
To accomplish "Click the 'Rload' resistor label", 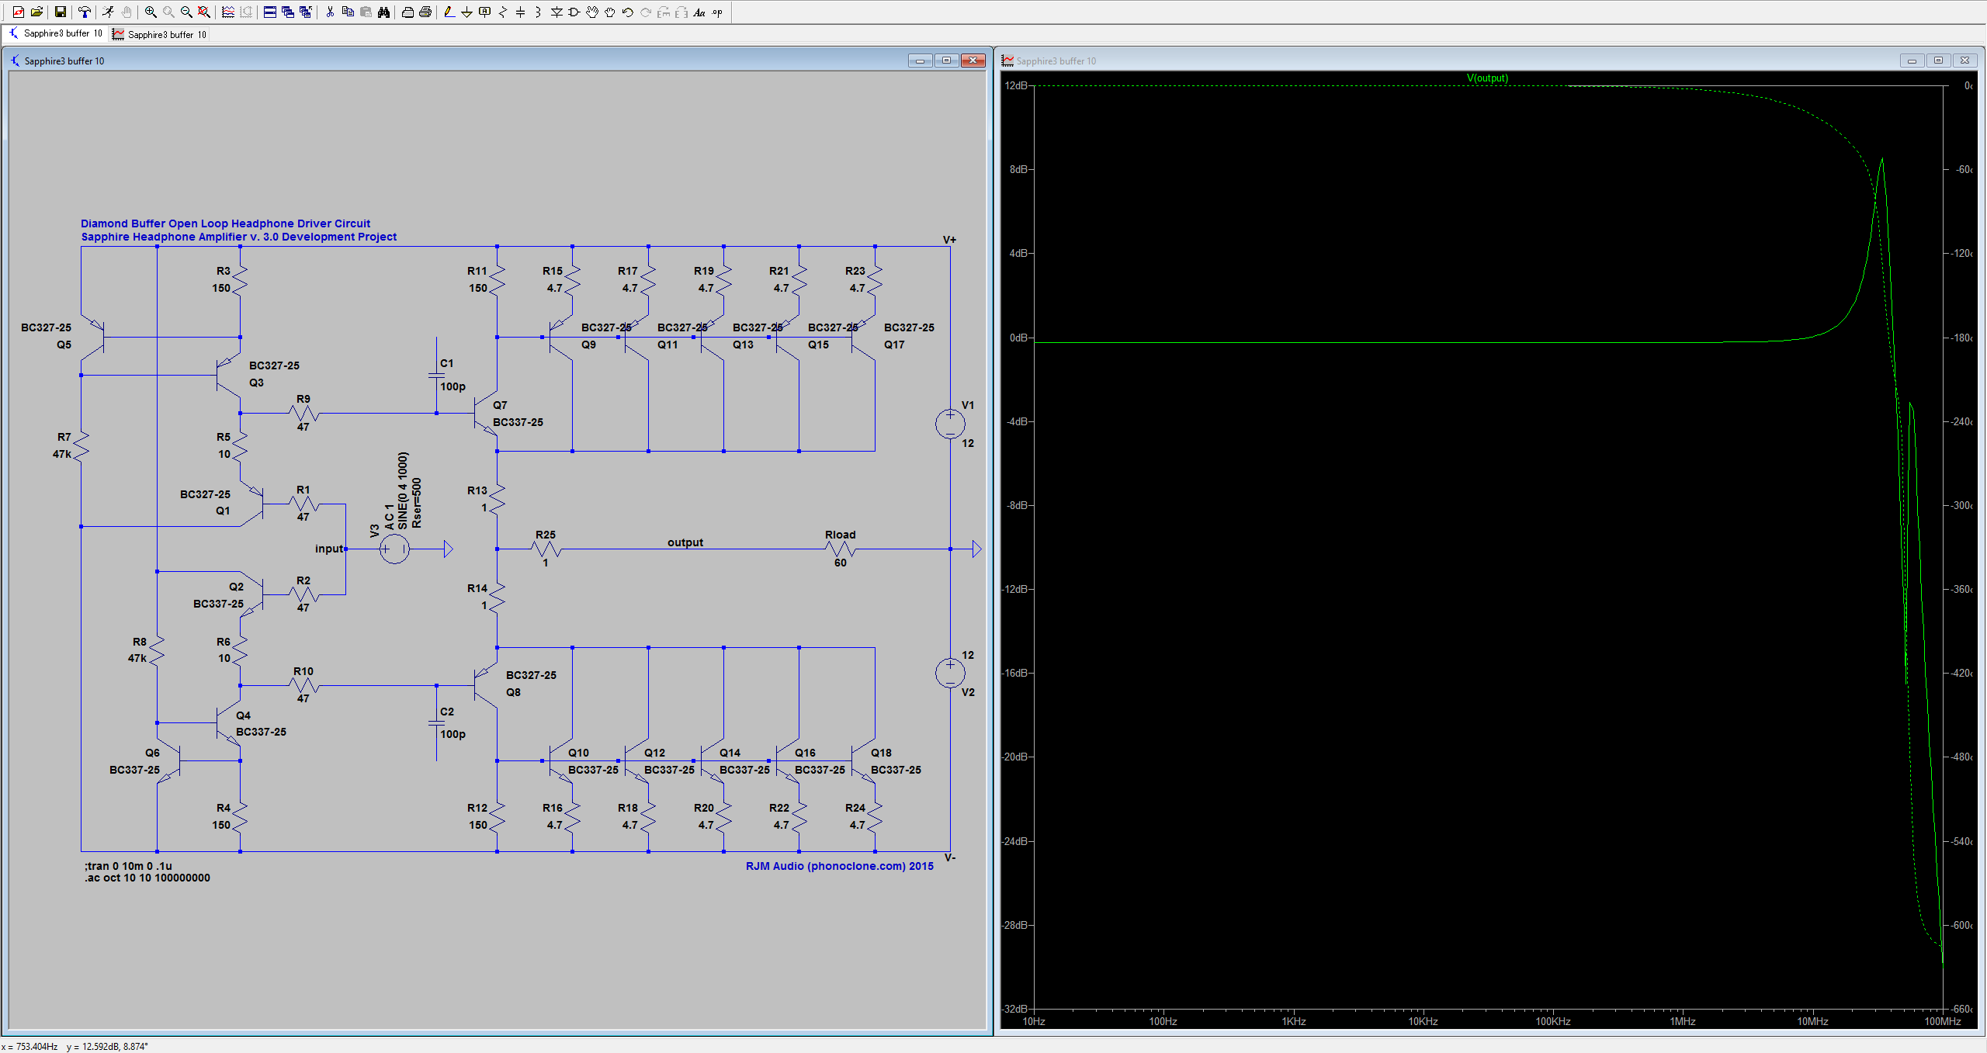I will click(840, 535).
